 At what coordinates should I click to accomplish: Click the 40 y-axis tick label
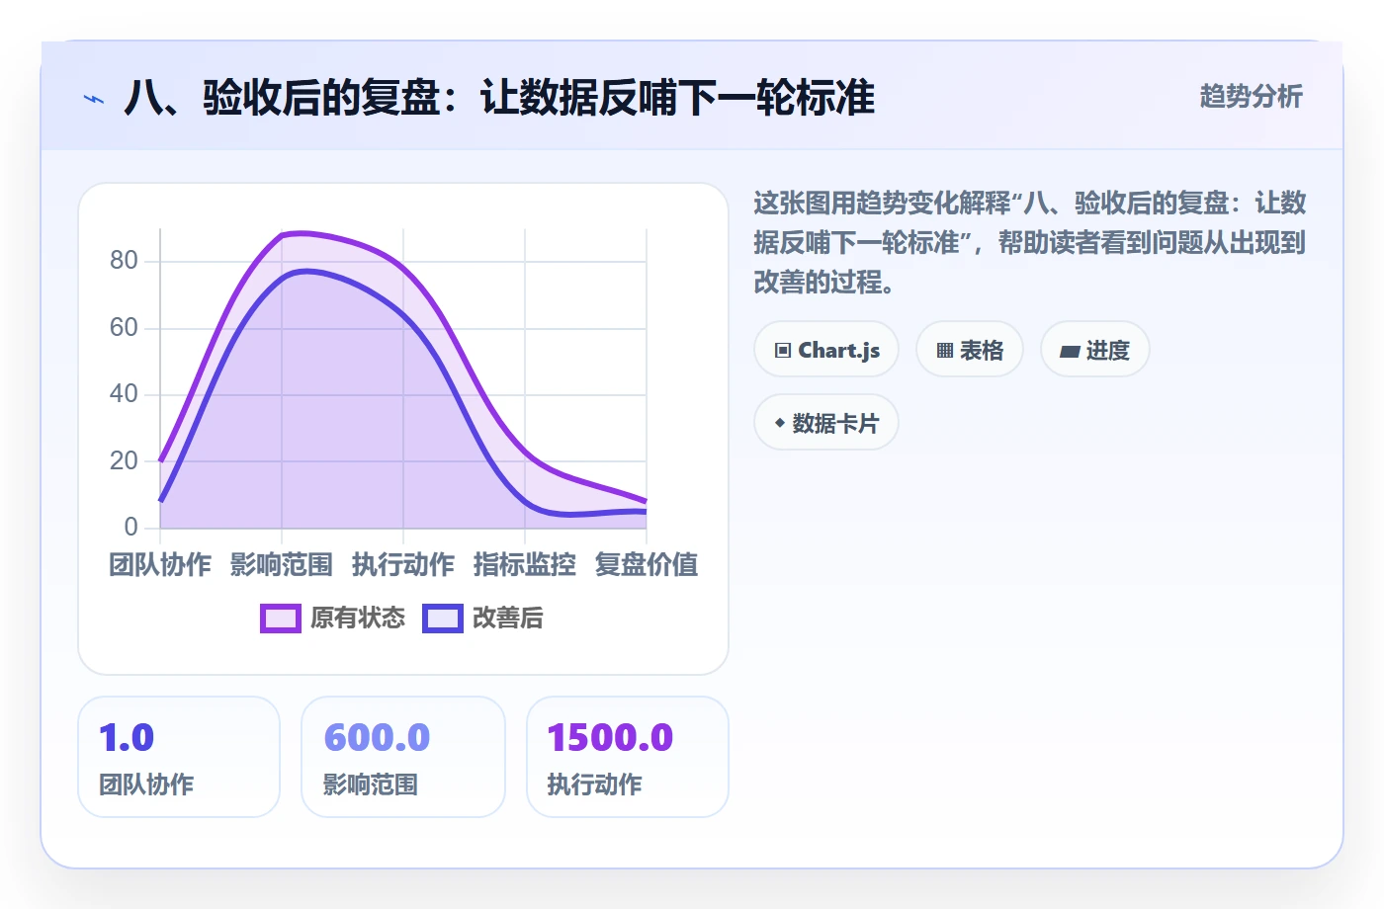pos(124,393)
